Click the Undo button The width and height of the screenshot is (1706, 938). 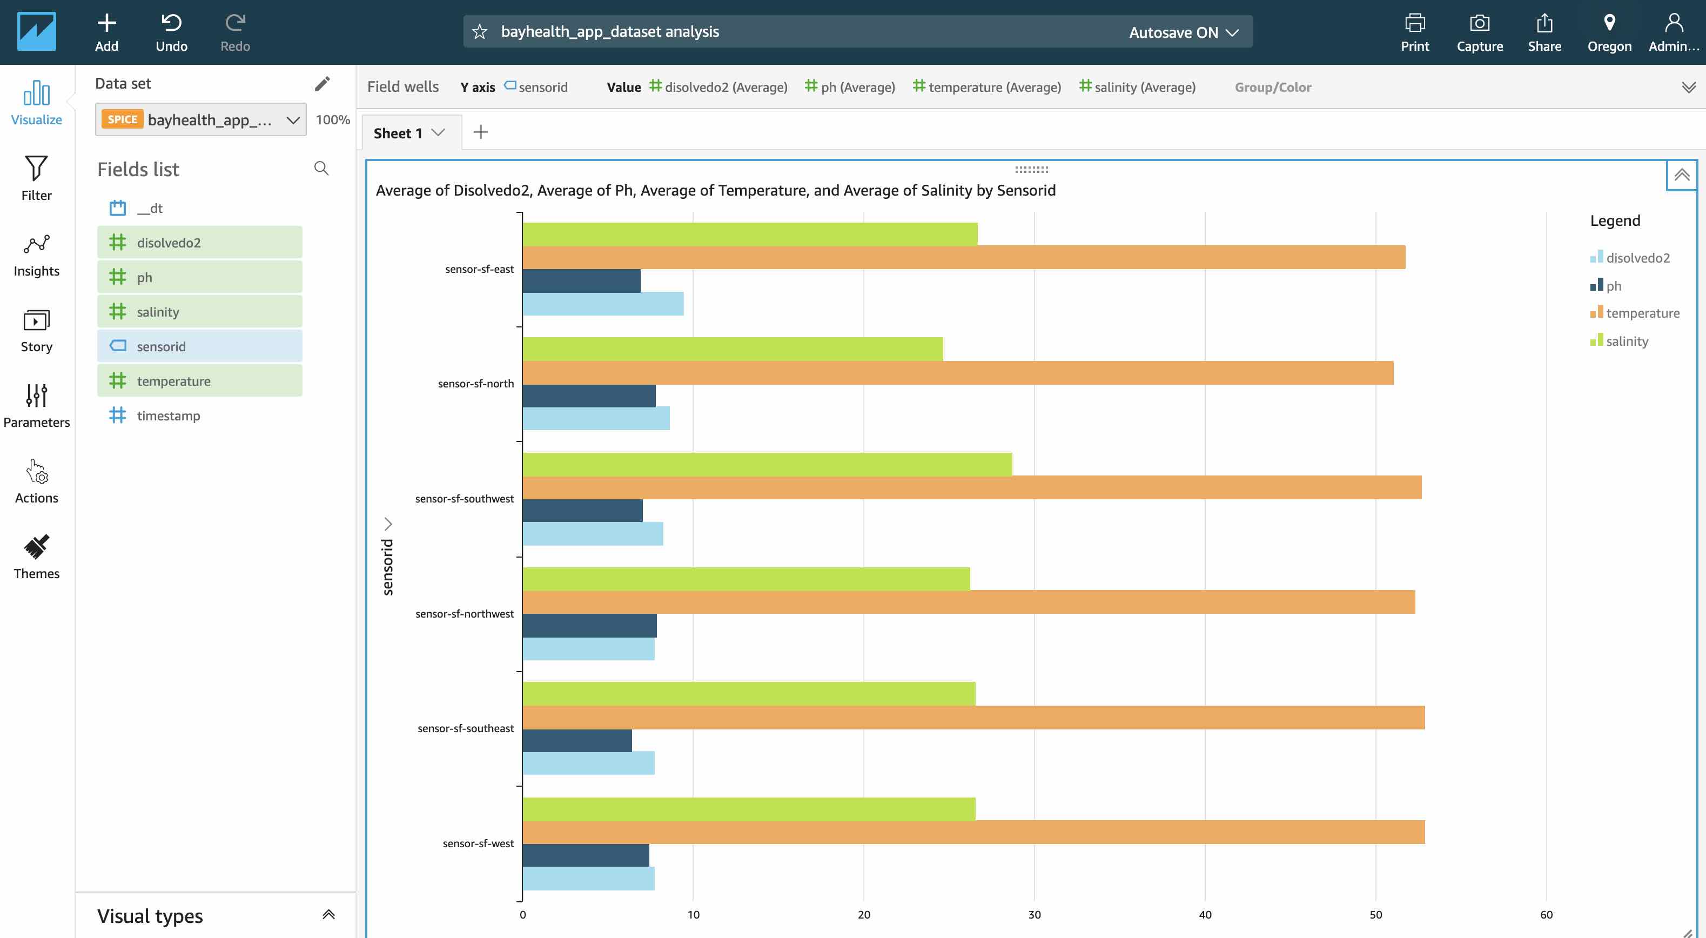click(171, 32)
